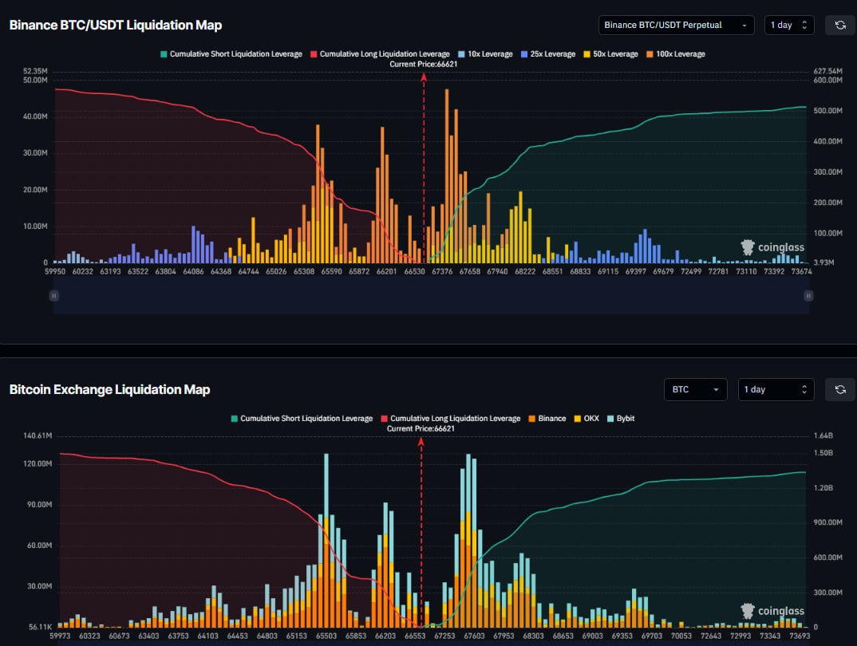Refresh the Binance BTC/USDT Liquidation Map
This screenshot has width=857, height=646.
[x=839, y=26]
